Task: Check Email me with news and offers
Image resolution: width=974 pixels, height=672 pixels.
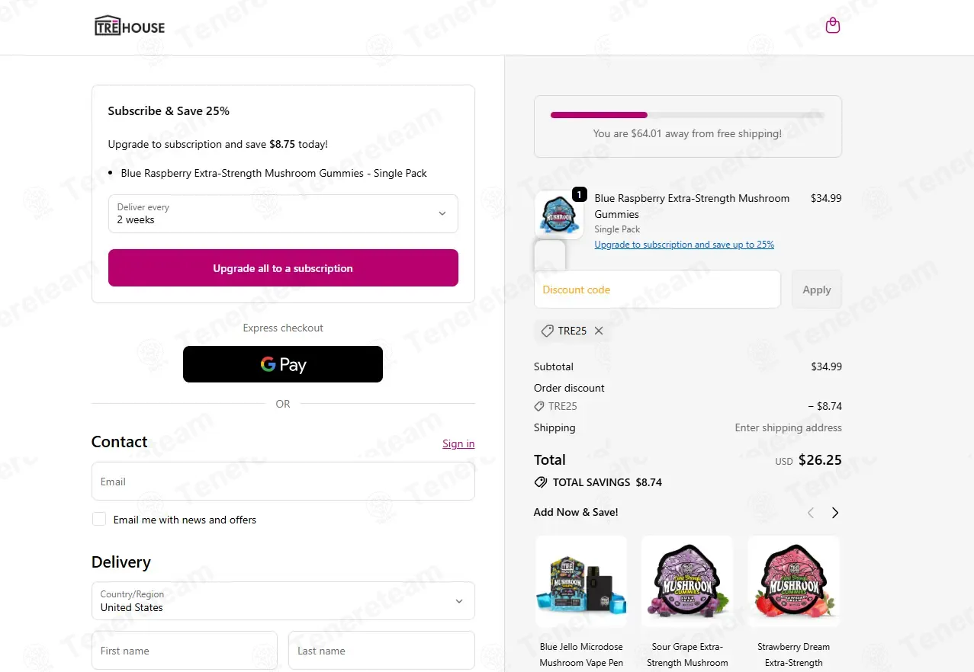Action: [x=99, y=519]
